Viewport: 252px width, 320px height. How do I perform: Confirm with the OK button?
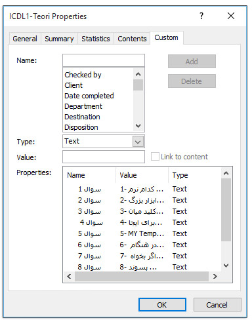tap(162, 305)
